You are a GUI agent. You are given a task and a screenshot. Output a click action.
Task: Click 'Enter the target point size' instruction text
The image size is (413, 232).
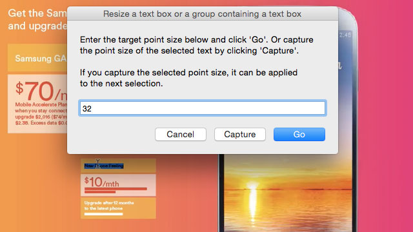click(196, 45)
